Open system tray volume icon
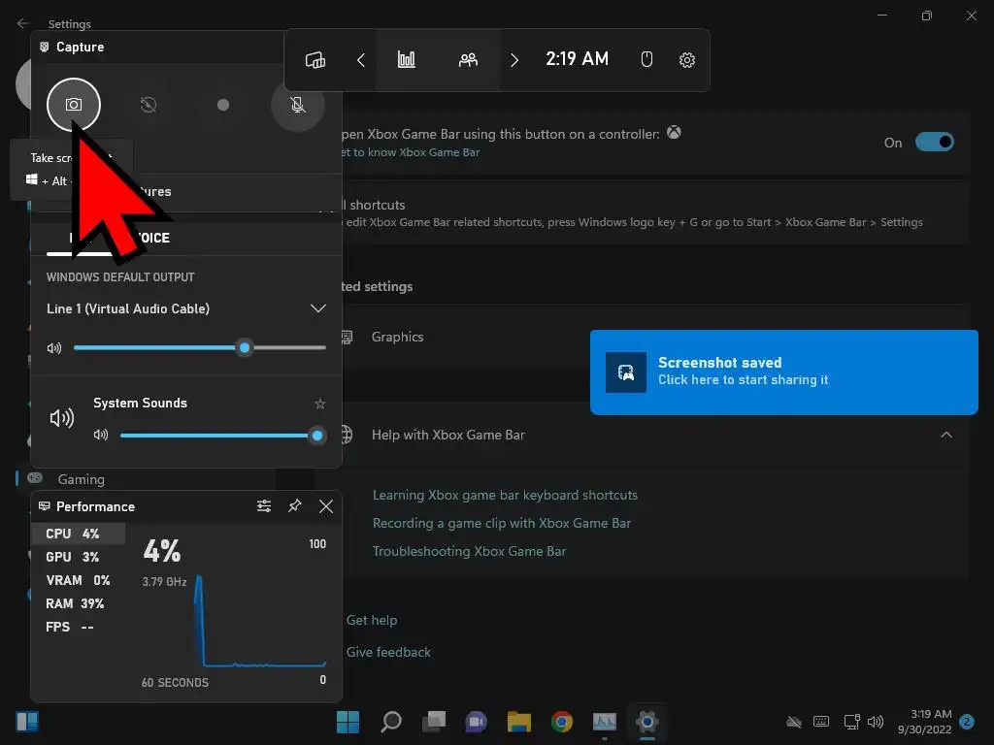Screen dimensions: 994x745 point(876,722)
